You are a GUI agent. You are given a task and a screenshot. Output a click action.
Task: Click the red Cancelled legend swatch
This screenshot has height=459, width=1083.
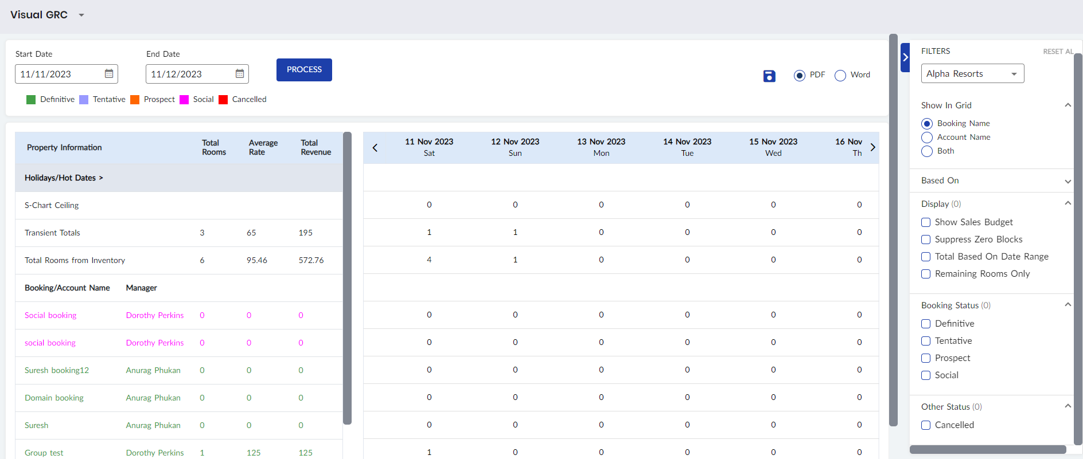tap(223, 100)
